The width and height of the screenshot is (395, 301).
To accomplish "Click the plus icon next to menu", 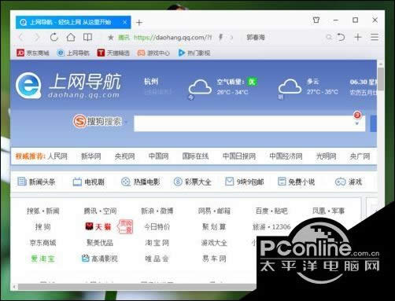I will point(358,37).
